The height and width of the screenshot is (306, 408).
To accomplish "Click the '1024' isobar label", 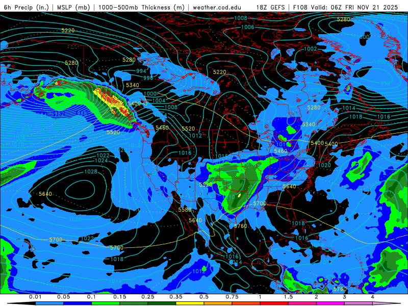I will coord(101,161).
